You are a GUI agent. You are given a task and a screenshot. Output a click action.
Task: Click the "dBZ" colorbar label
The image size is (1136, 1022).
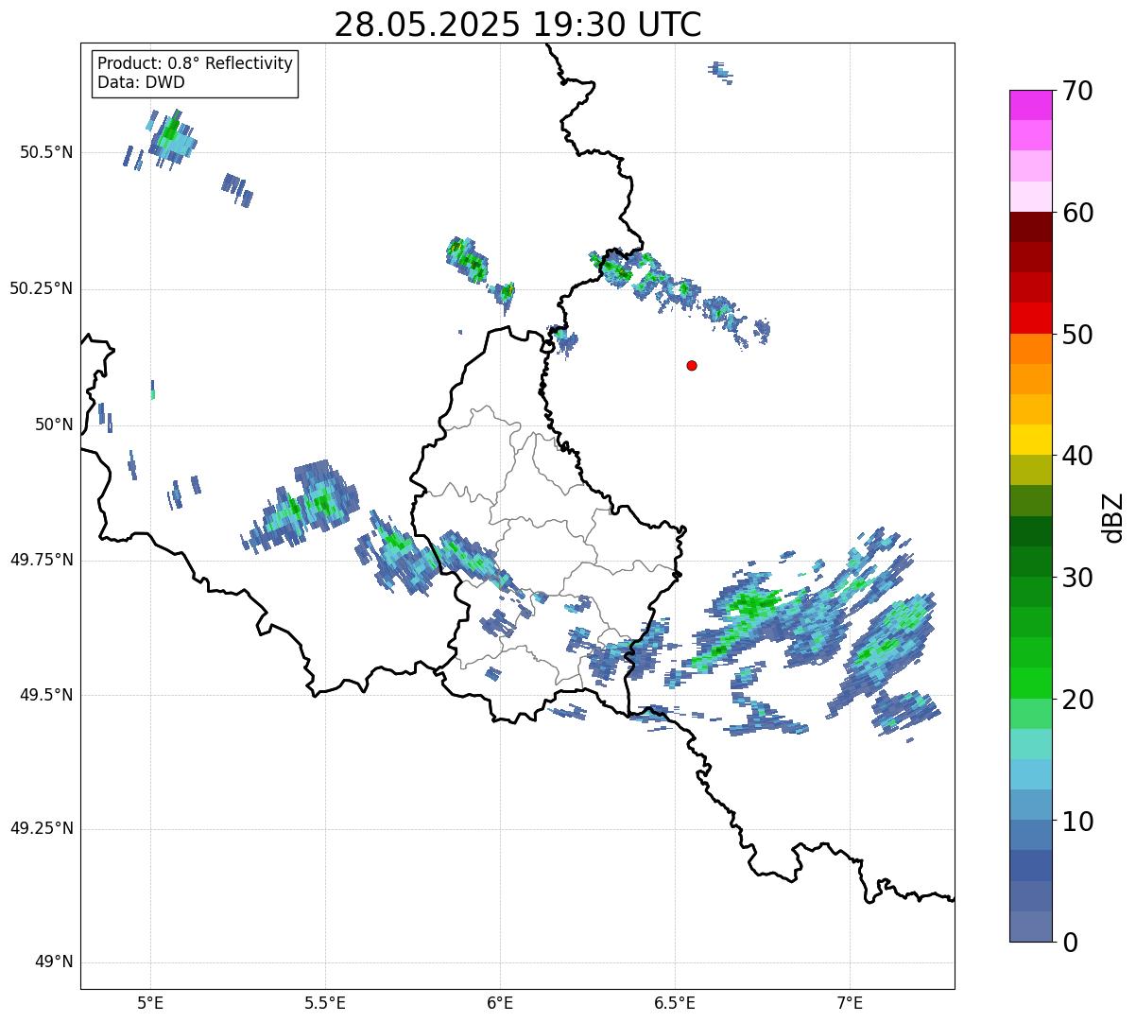coord(1112,516)
